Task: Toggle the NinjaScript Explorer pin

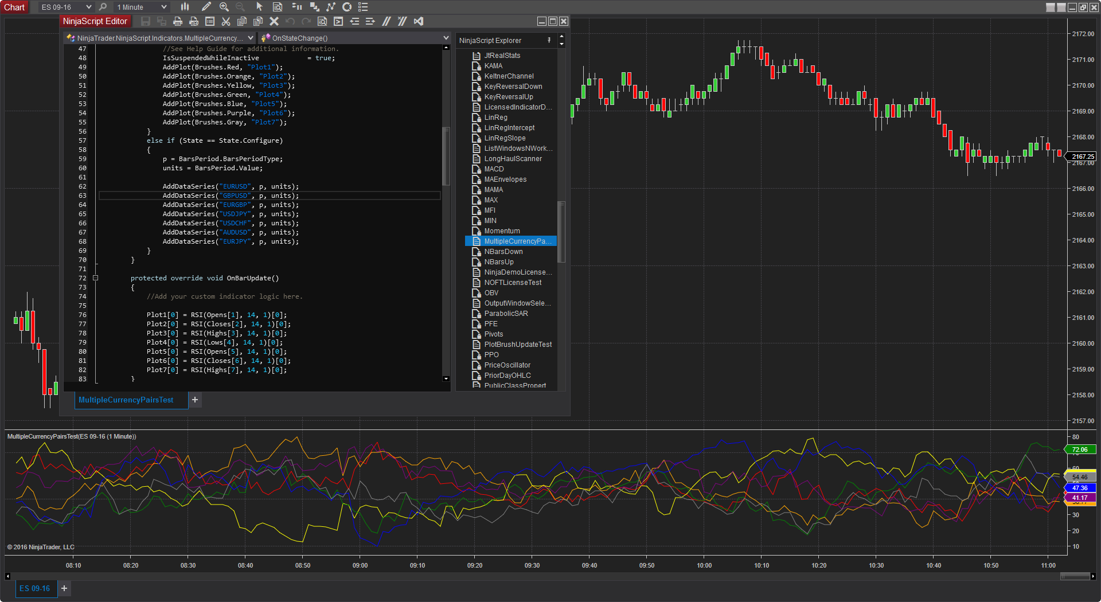Action: [549, 40]
